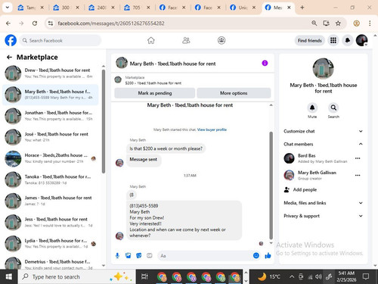
Task: Click Find friends button
Action: point(310,40)
